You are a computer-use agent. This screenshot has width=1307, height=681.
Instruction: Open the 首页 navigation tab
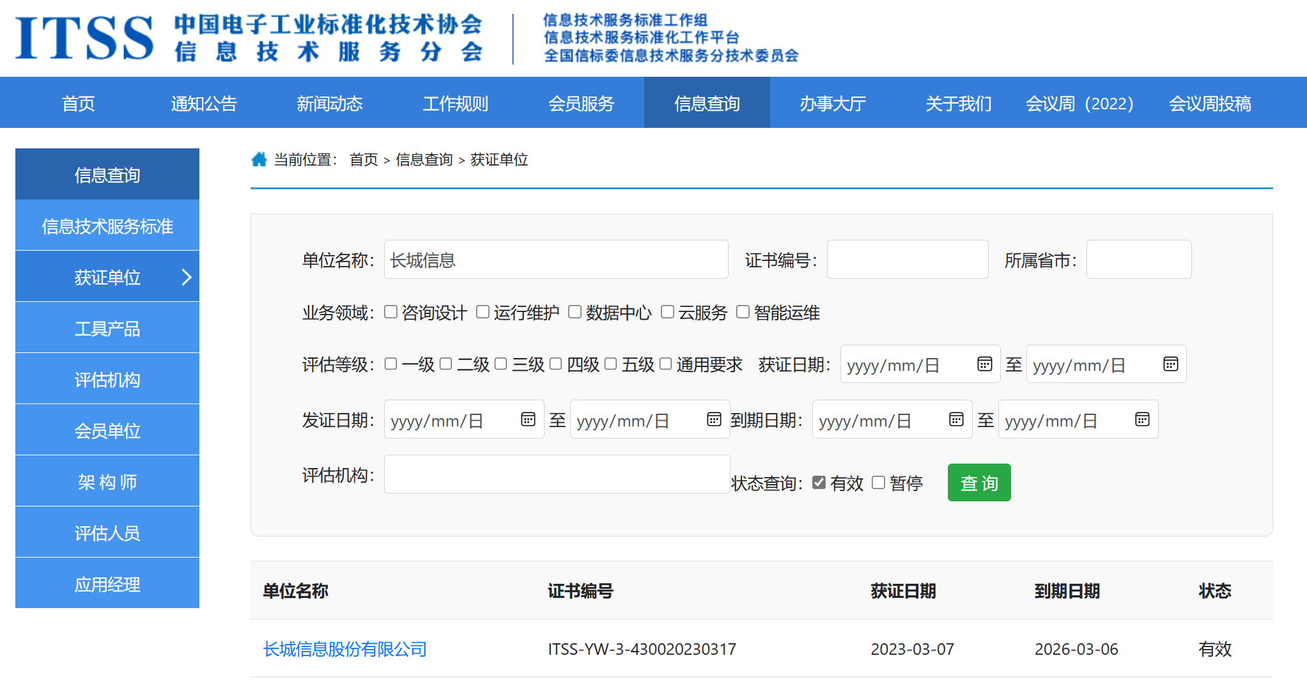78,103
